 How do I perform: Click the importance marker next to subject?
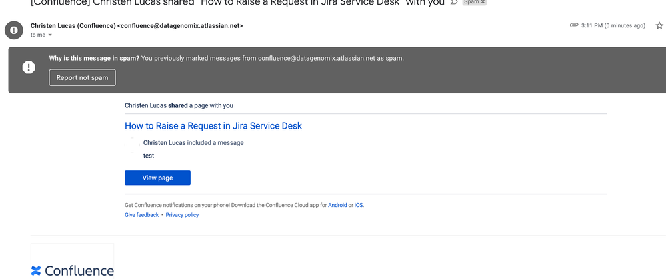[x=454, y=2]
